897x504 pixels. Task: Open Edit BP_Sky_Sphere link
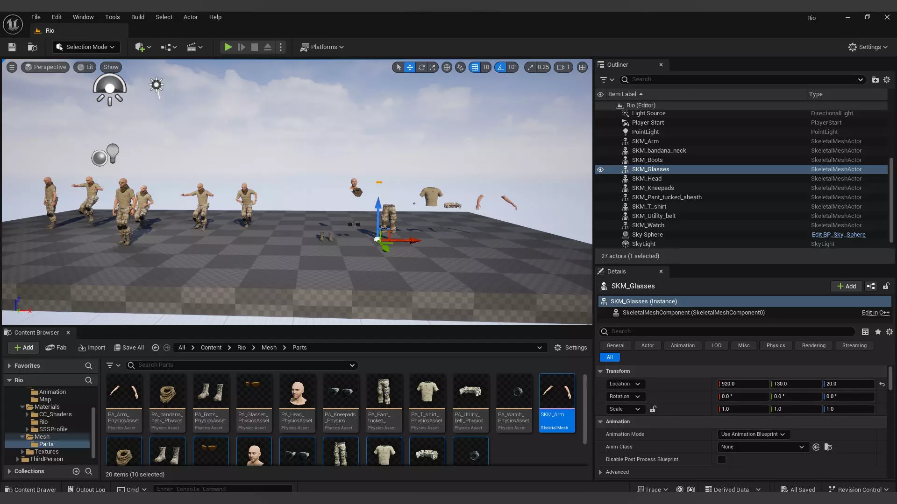pyautogui.click(x=838, y=235)
